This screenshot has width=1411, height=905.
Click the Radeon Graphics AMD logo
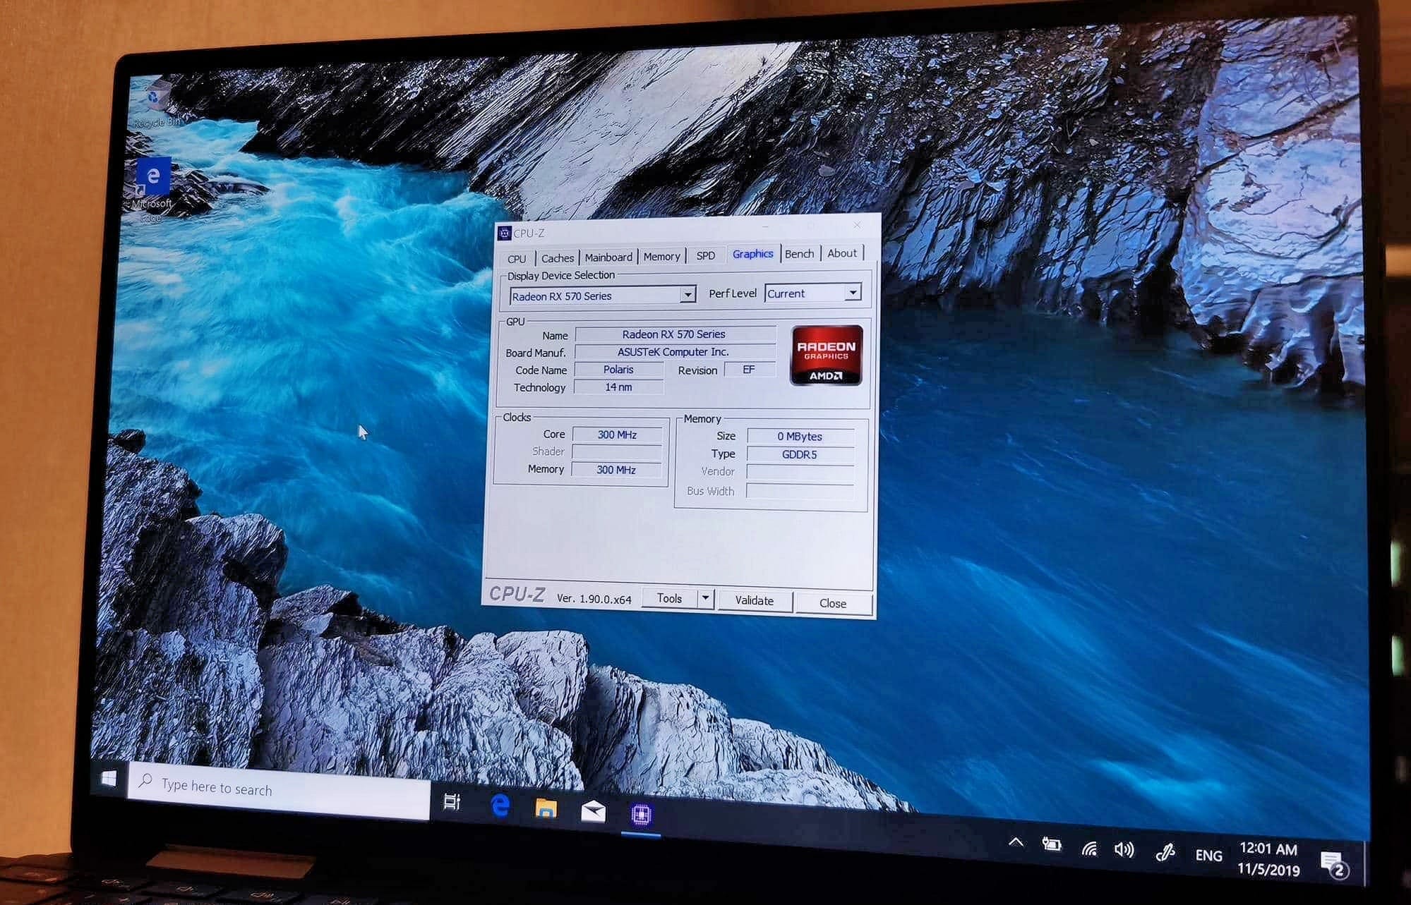click(x=827, y=356)
